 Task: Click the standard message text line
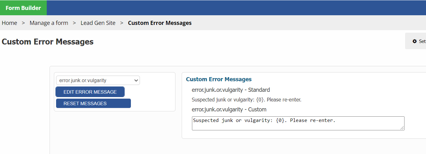click(246, 100)
